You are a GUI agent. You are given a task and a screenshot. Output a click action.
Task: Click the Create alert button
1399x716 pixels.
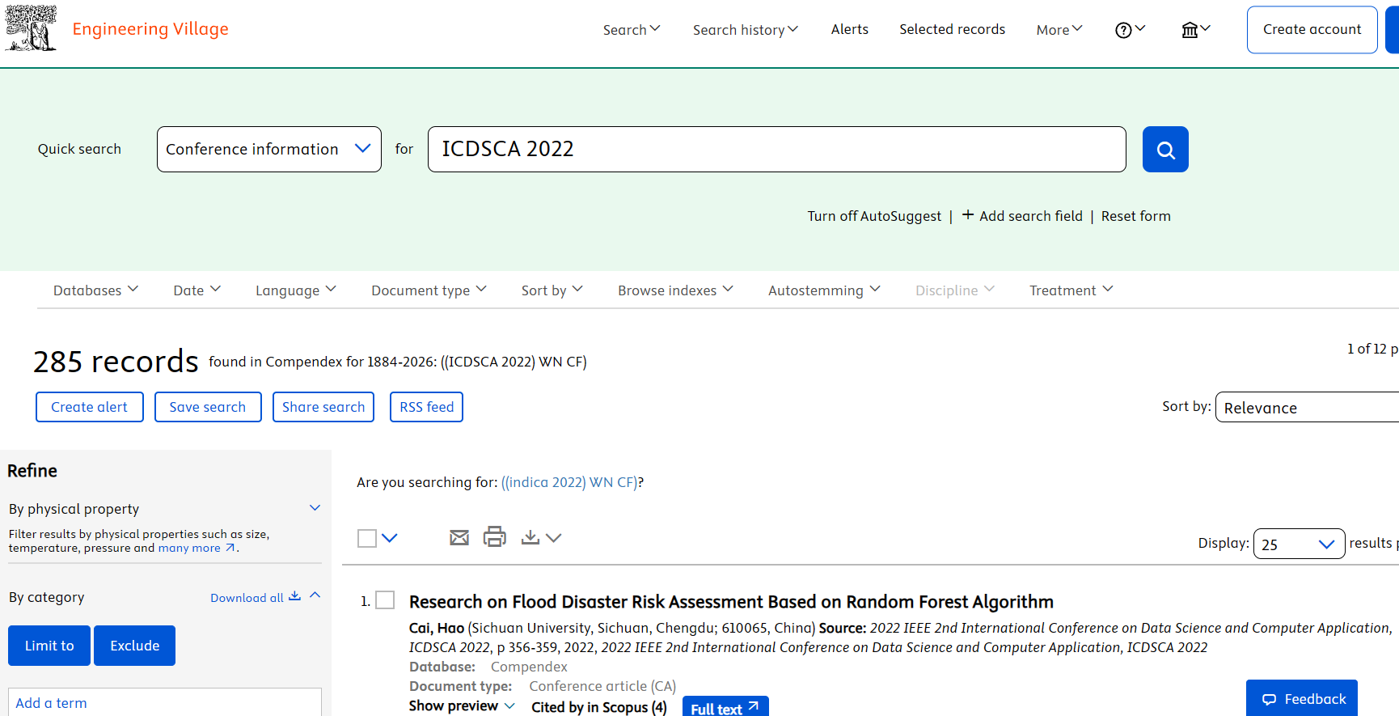pyautogui.click(x=90, y=407)
